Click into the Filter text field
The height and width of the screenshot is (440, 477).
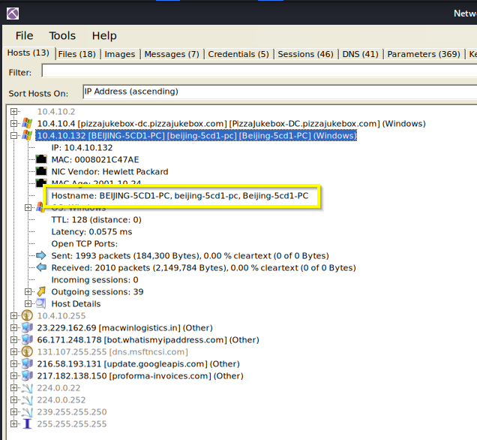click(255, 72)
